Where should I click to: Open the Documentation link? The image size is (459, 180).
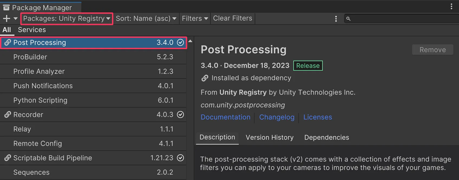pyautogui.click(x=226, y=117)
